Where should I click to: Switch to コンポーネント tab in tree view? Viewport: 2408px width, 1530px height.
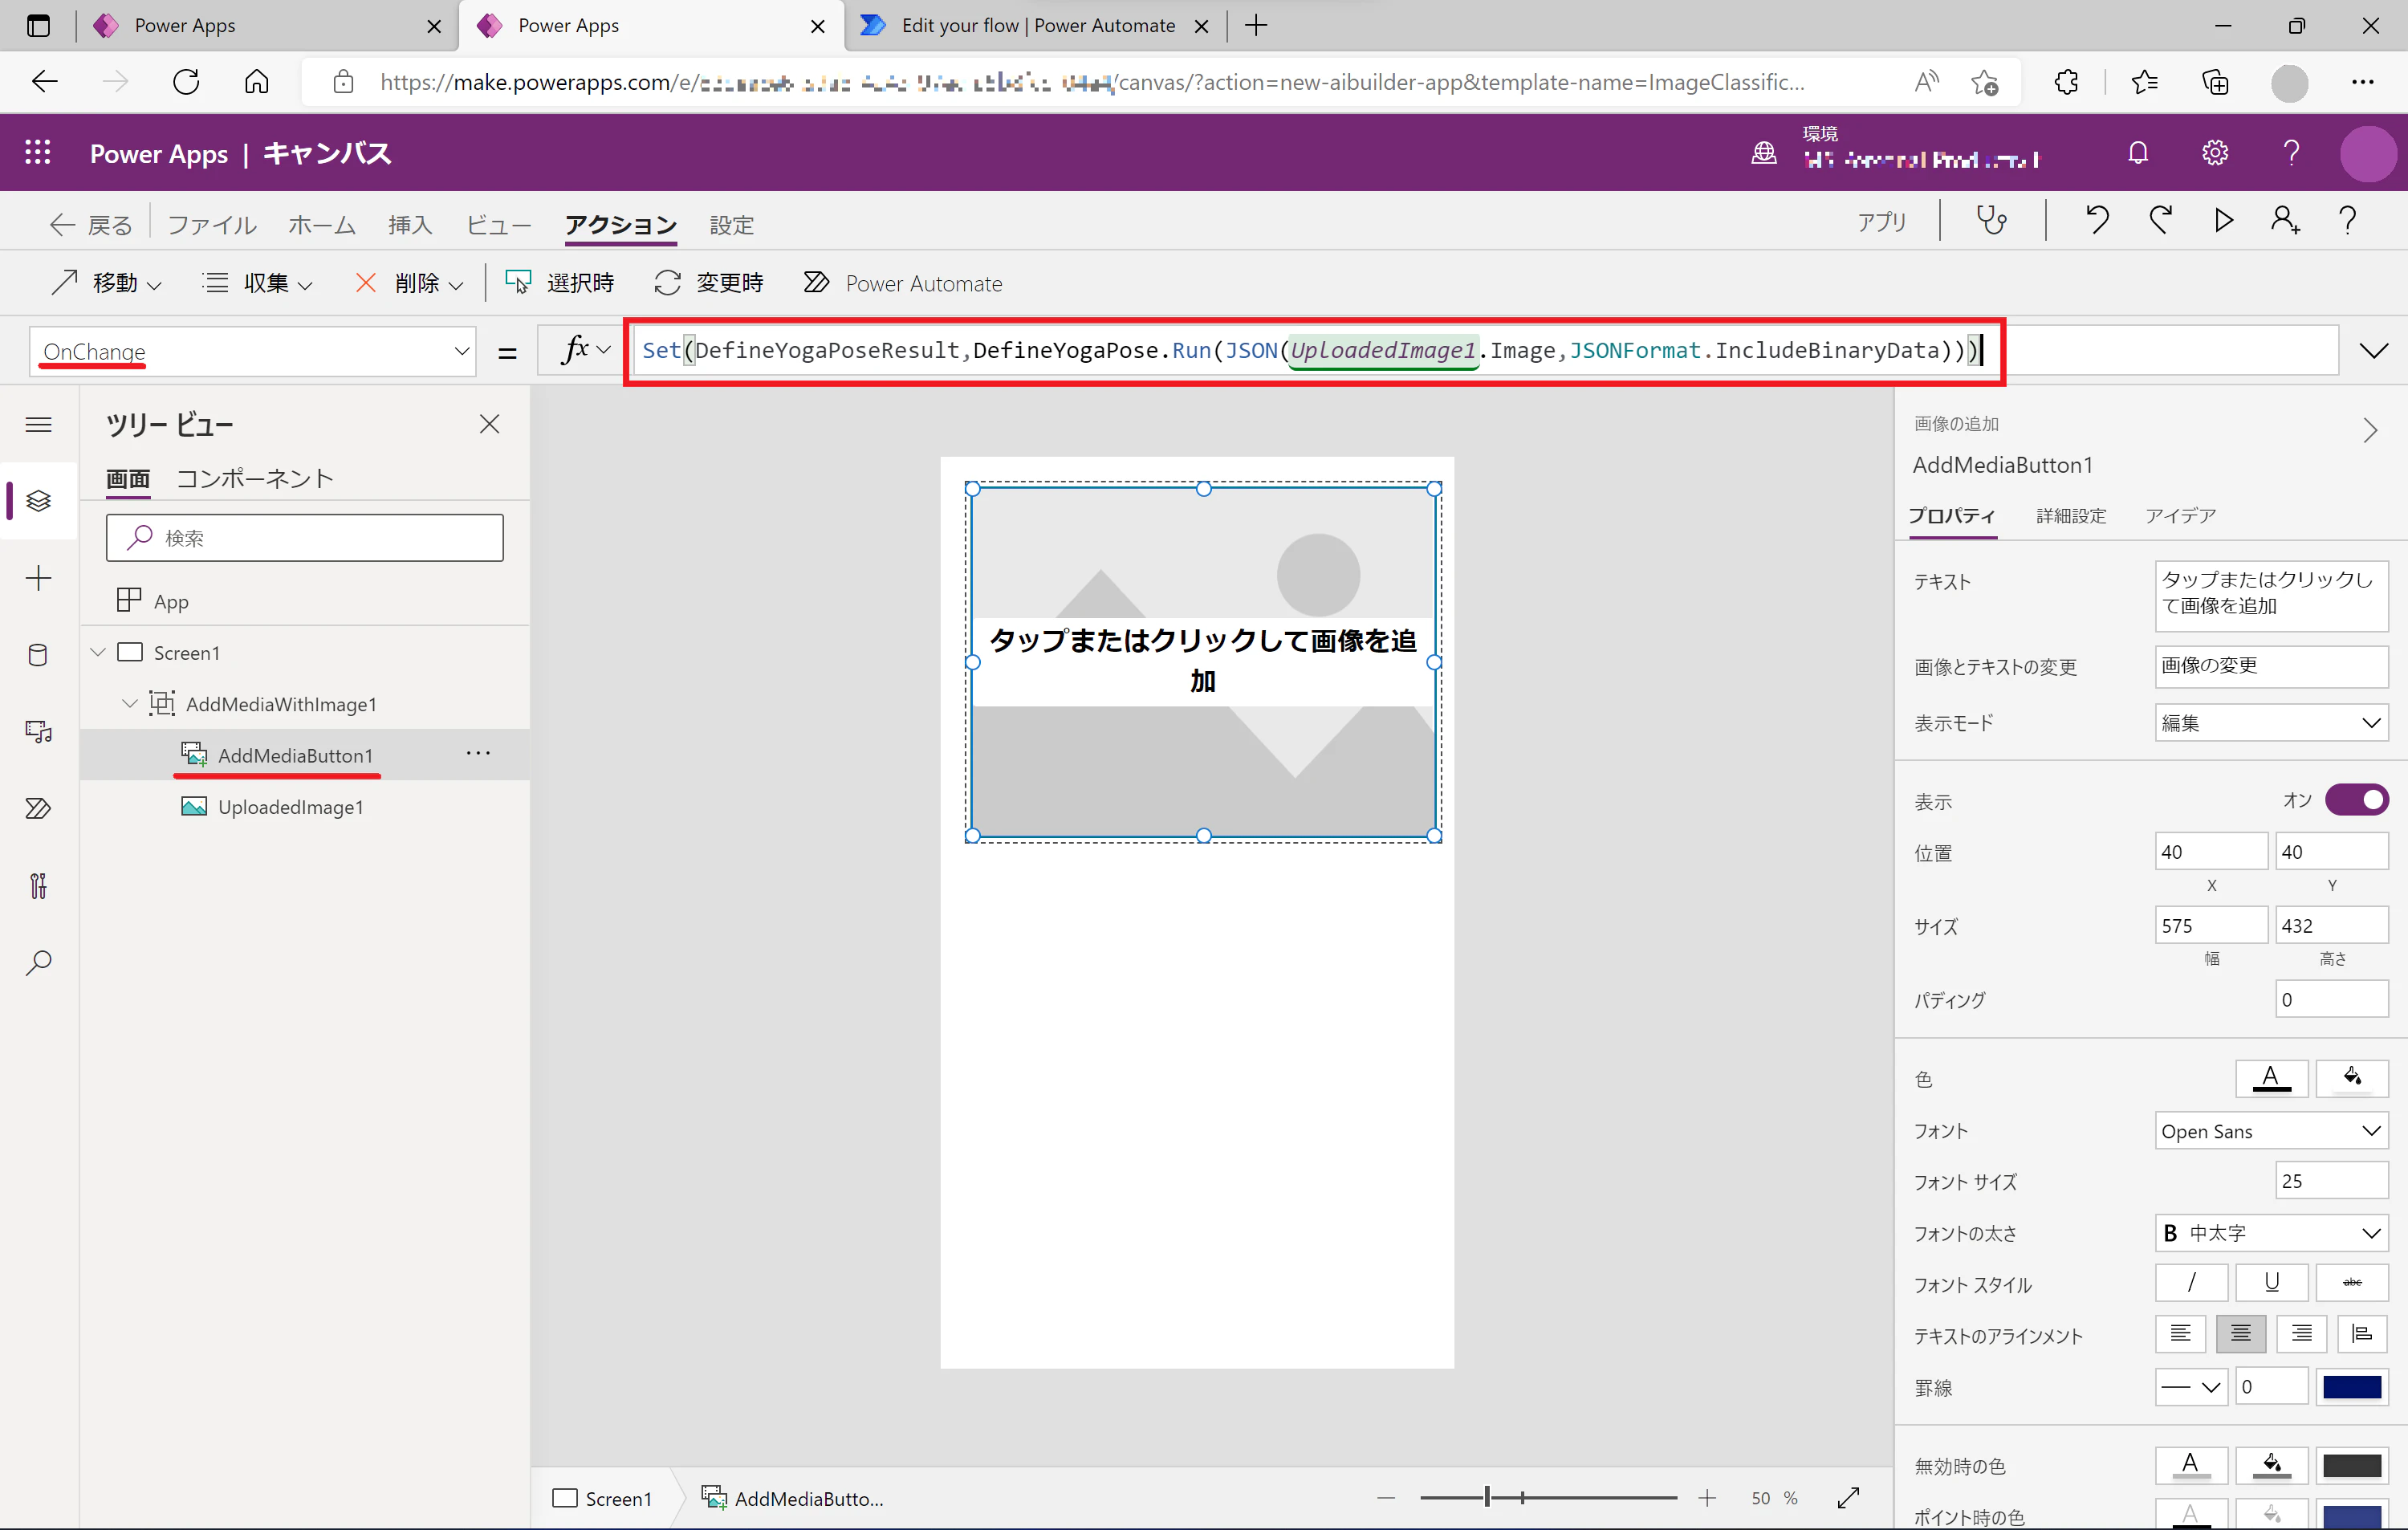255,479
